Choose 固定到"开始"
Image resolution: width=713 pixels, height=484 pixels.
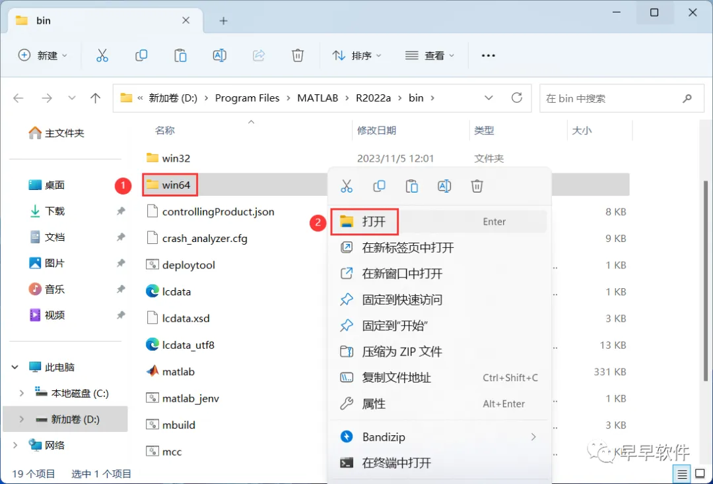(439, 326)
